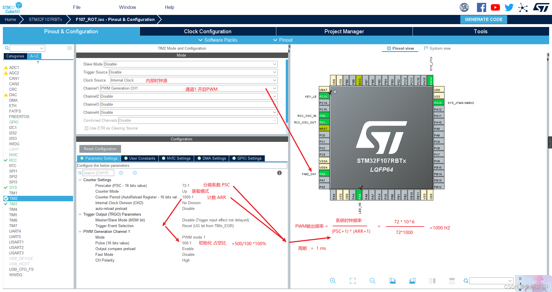Select the PC13 KEY_LE pin
The image size is (552, 292).
pyautogui.click(x=324, y=96)
